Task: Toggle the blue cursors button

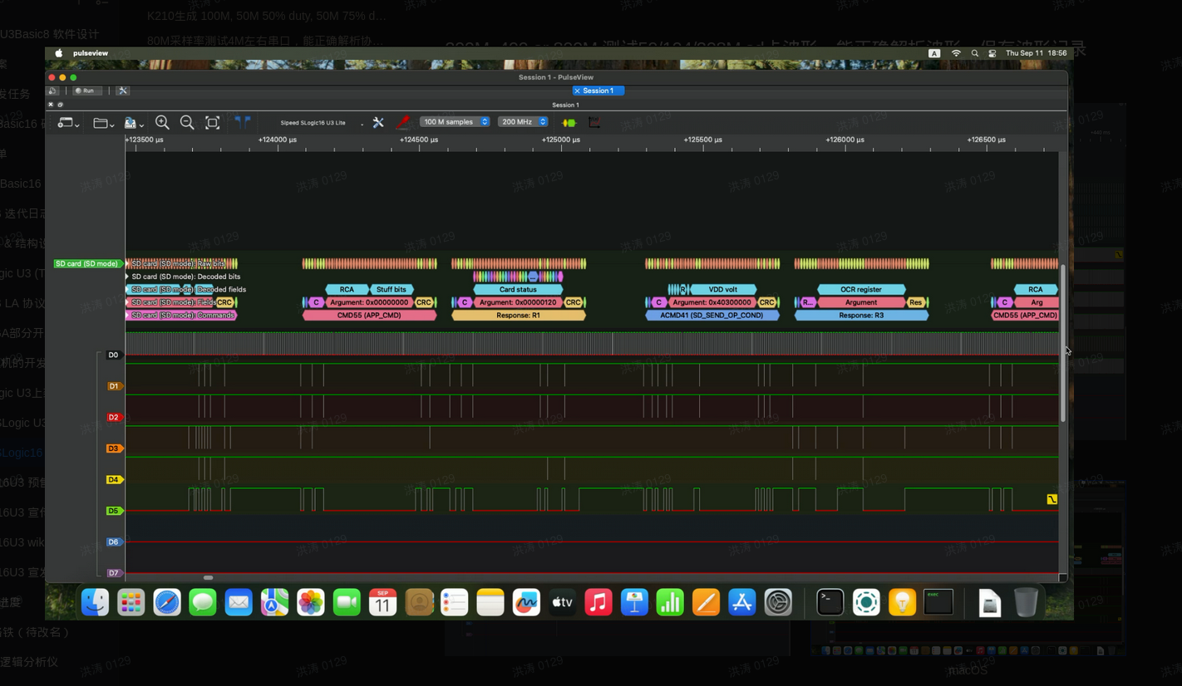Action: (242, 122)
